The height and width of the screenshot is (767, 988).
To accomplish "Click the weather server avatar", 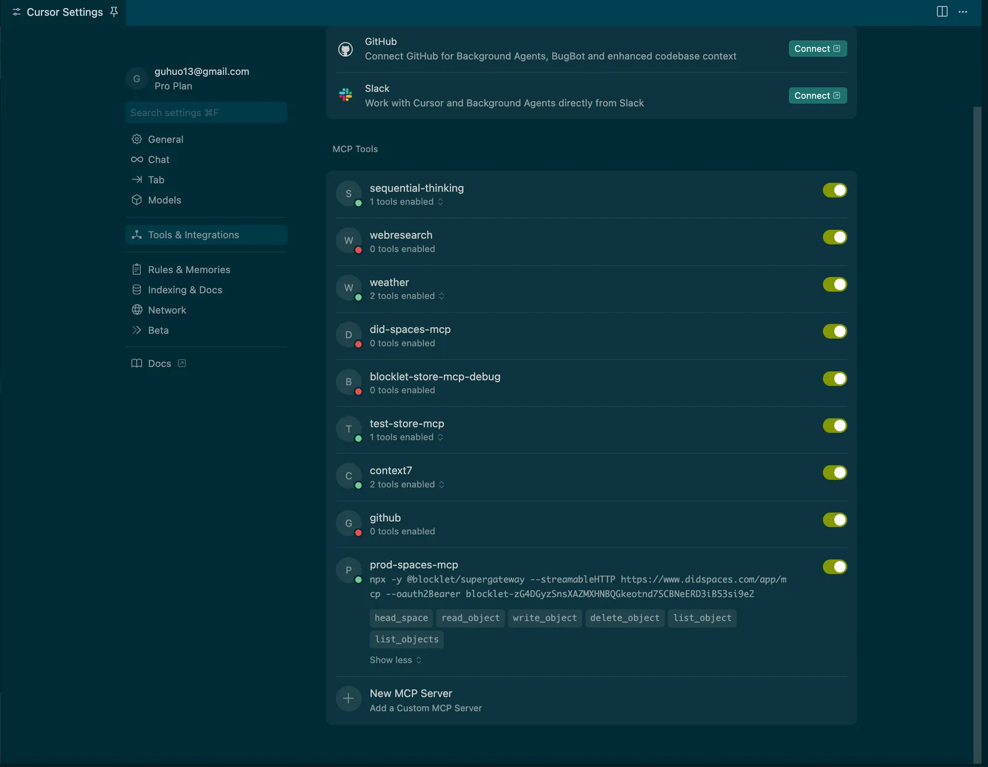I will [x=349, y=288].
